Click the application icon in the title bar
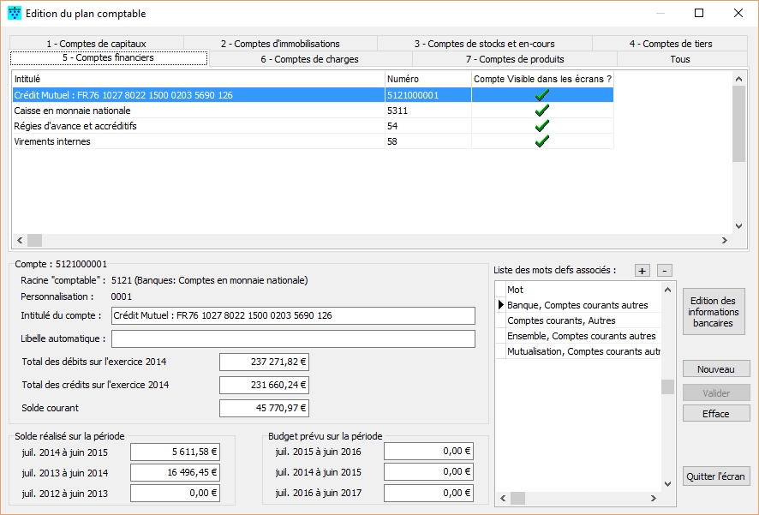The width and height of the screenshot is (759, 515). click(15, 14)
